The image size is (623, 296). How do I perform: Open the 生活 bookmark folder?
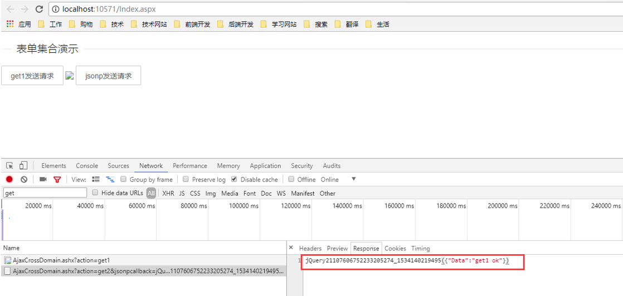click(378, 24)
